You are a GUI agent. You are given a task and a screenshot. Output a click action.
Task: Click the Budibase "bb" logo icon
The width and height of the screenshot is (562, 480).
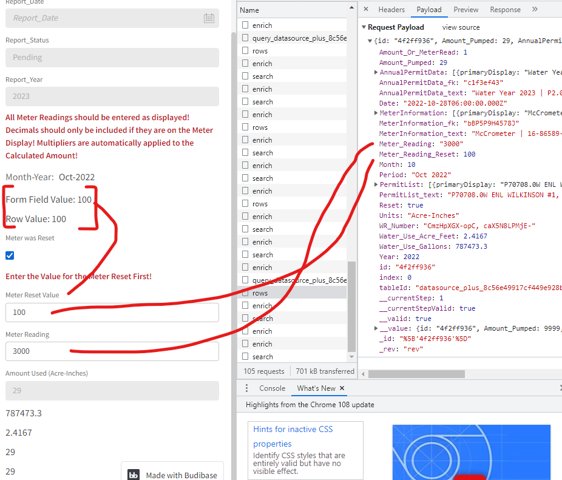pos(134,475)
